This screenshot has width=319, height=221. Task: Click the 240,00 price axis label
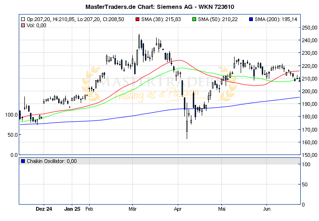[x=310, y=40]
